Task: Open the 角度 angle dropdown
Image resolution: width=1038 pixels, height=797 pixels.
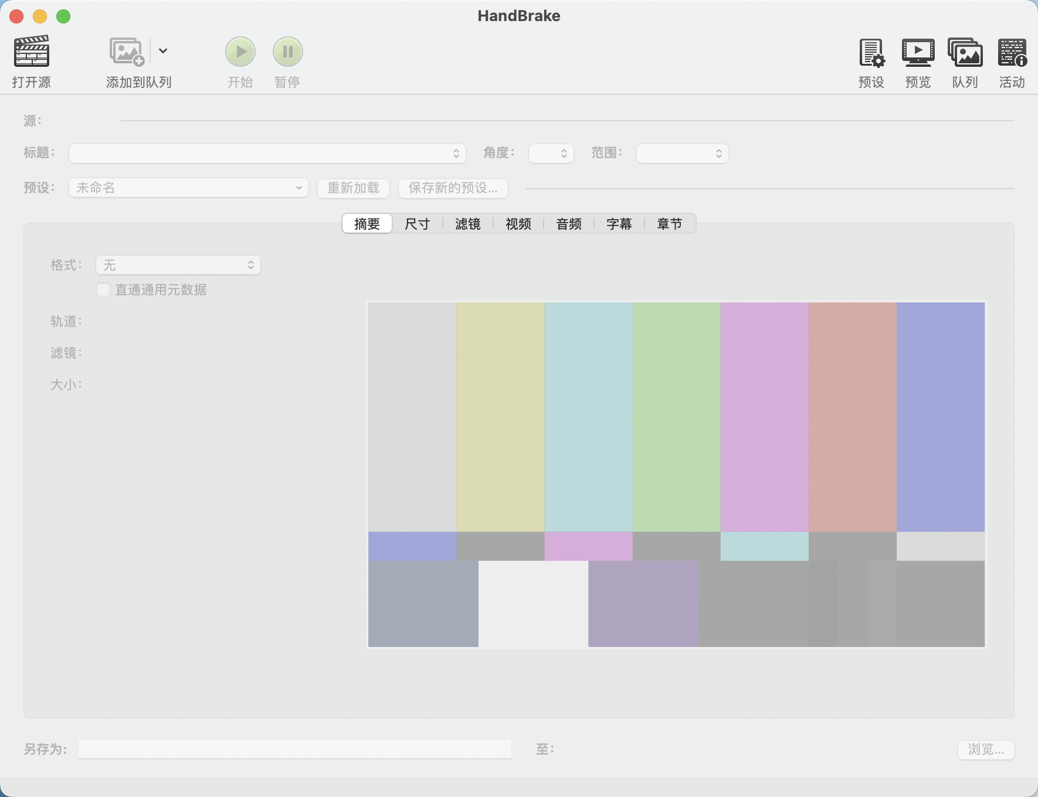Action: pos(551,154)
